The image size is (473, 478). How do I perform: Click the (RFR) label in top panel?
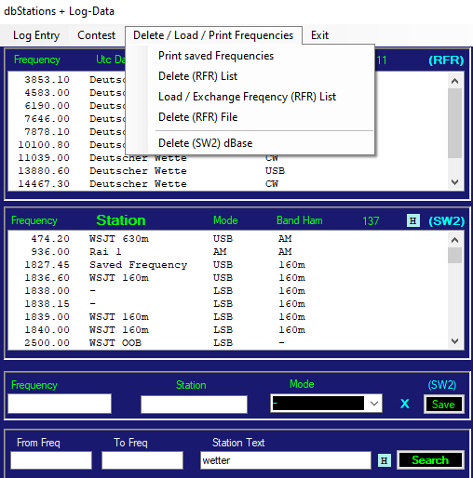click(x=446, y=60)
